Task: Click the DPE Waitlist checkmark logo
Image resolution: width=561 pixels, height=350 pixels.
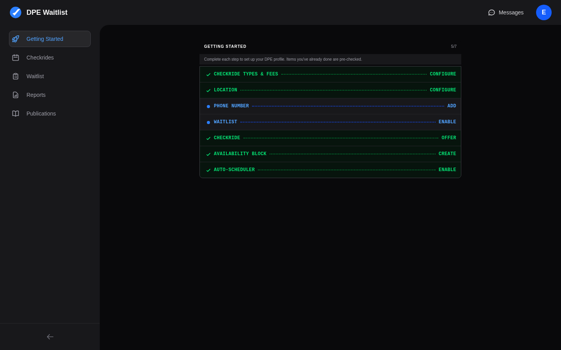Action: (x=16, y=12)
